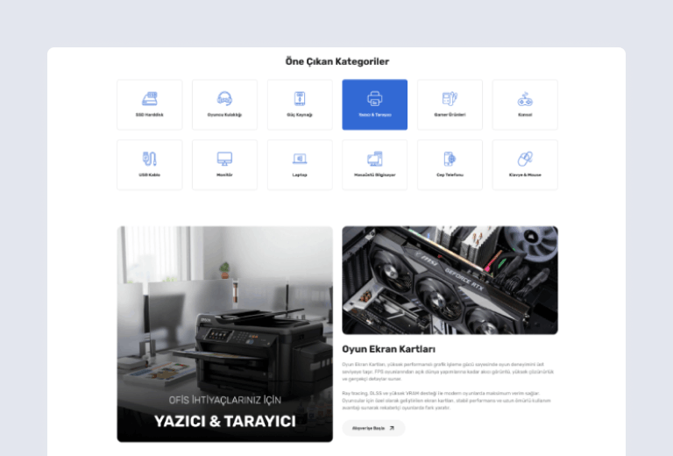Open the MSI GeForce RTX card image
Viewport: 673px width, 456px height.
click(450, 280)
